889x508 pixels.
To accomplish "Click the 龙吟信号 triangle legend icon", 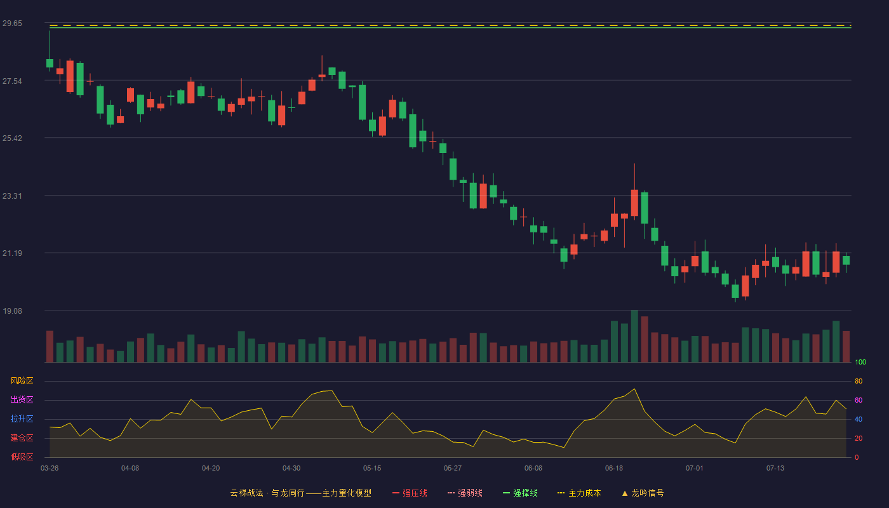I will click(x=625, y=493).
